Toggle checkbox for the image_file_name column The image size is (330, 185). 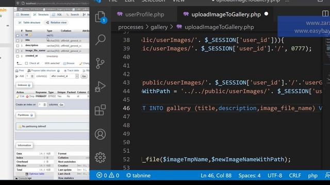(x=18, y=51)
